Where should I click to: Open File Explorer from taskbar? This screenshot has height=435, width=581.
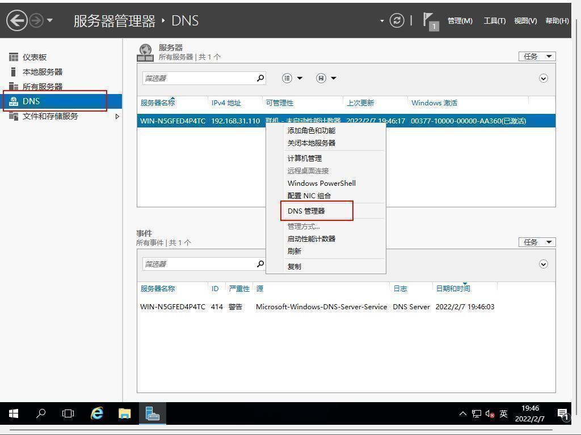(x=124, y=413)
